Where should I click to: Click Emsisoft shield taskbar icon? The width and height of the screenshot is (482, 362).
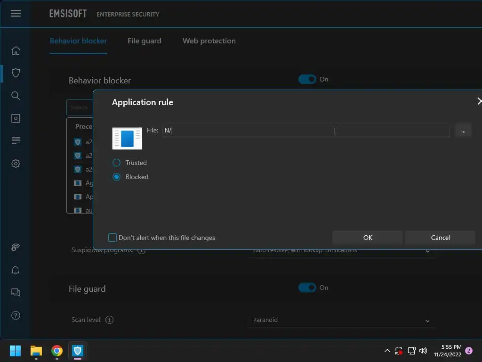click(78, 351)
